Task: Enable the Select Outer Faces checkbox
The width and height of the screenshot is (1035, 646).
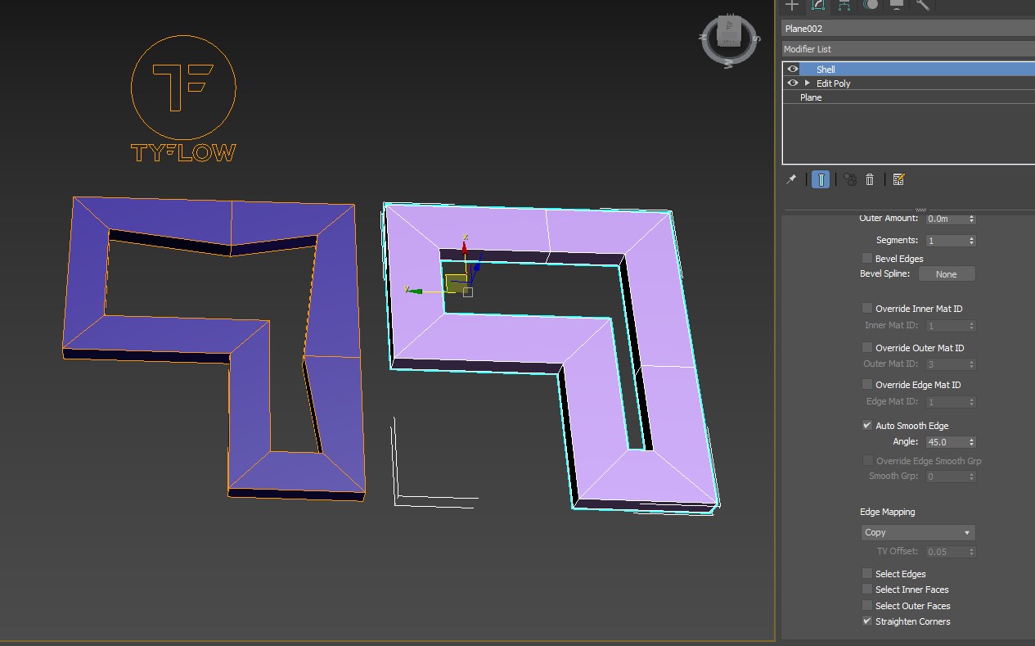Action: (x=867, y=606)
